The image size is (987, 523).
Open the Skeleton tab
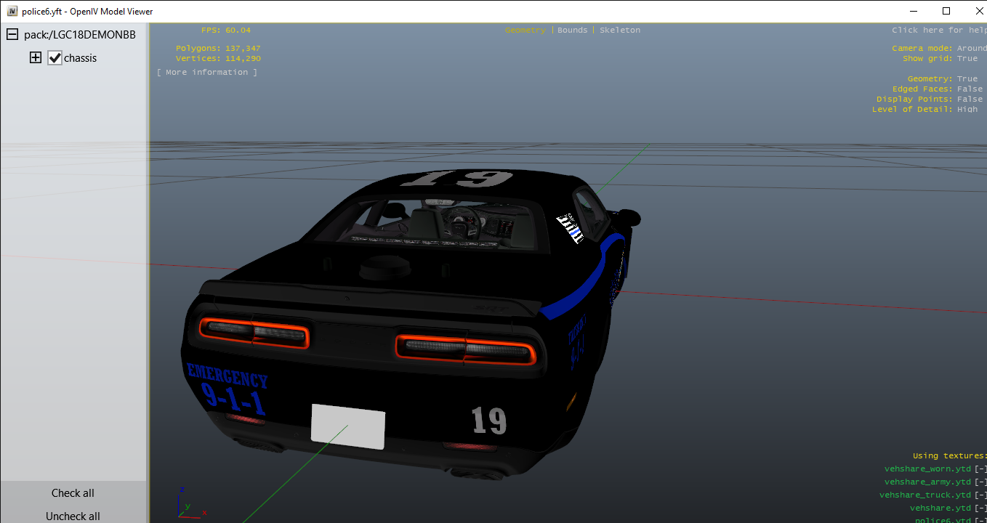pos(620,31)
